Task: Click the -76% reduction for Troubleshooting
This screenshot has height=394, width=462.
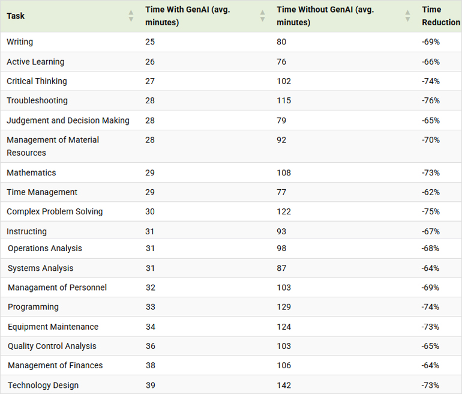Action: (431, 101)
